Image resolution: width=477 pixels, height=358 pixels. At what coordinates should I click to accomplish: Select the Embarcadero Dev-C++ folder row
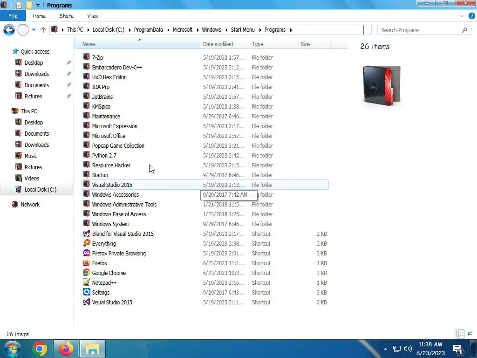pyautogui.click(x=205, y=67)
